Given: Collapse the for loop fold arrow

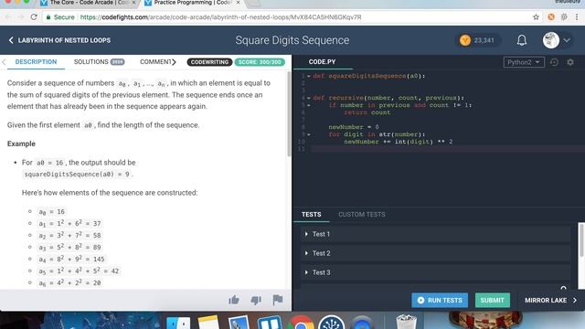Looking at the screenshot, I should (309, 134).
